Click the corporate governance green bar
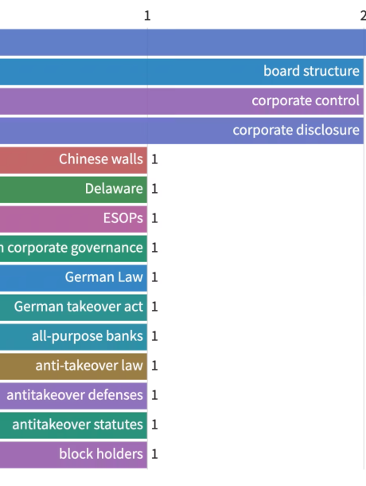This screenshot has height=486, width=366. [x=73, y=249]
